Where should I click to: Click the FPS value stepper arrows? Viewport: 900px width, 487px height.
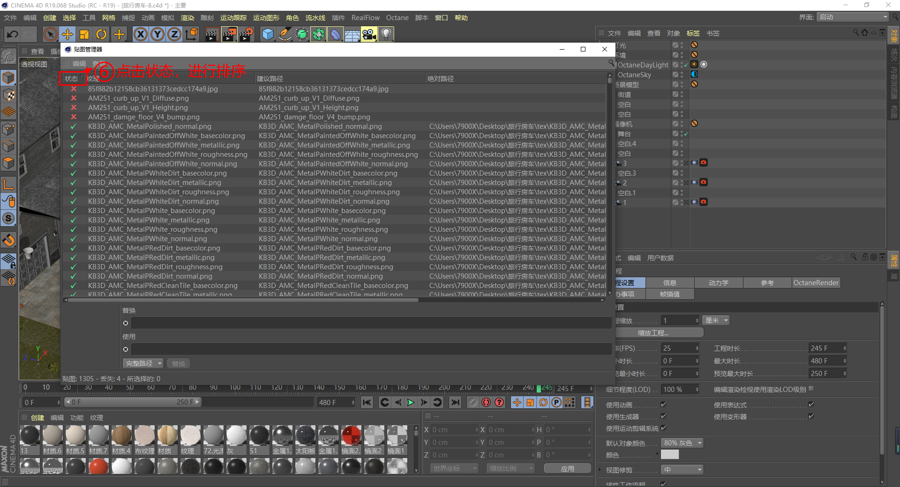[697, 348]
